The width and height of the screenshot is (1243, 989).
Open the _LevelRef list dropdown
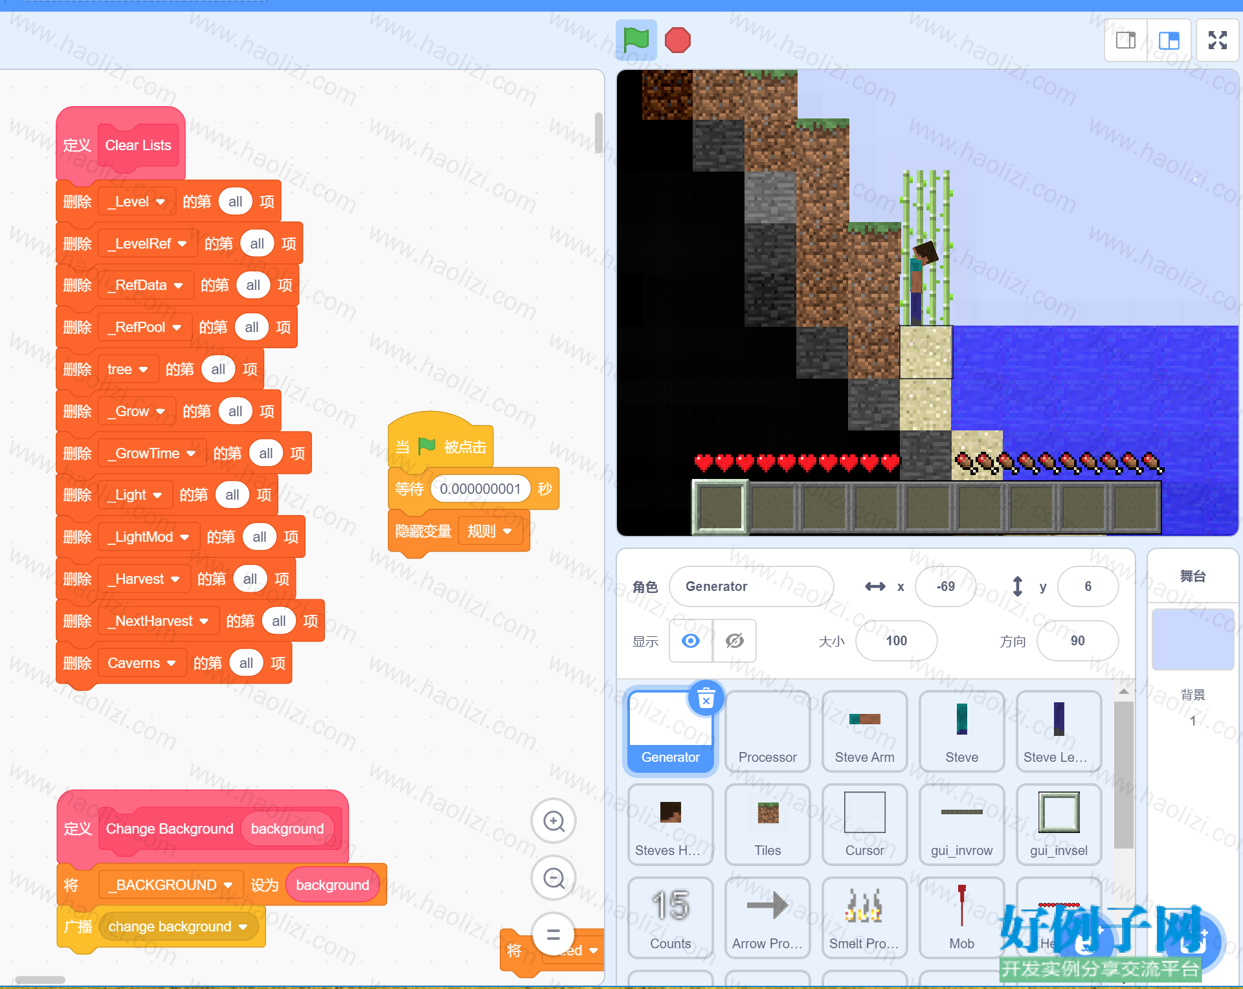click(x=148, y=244)
